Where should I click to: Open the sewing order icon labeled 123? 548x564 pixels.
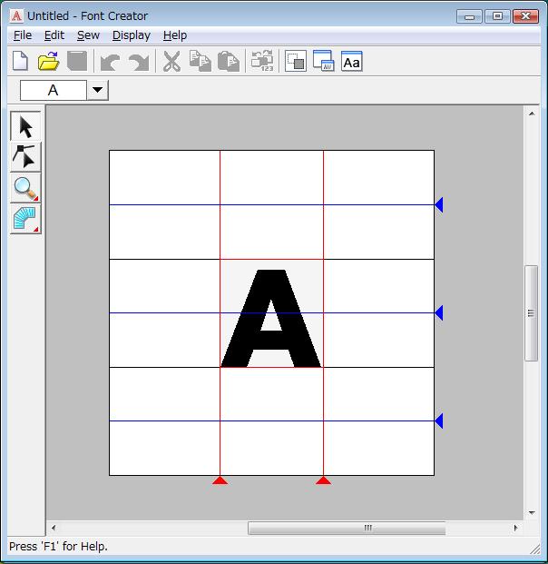262,61
